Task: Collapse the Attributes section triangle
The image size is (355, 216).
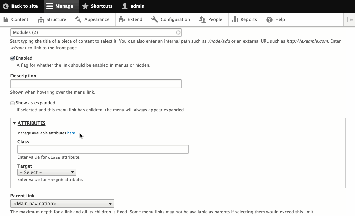Action: click(x=14, y=123)
